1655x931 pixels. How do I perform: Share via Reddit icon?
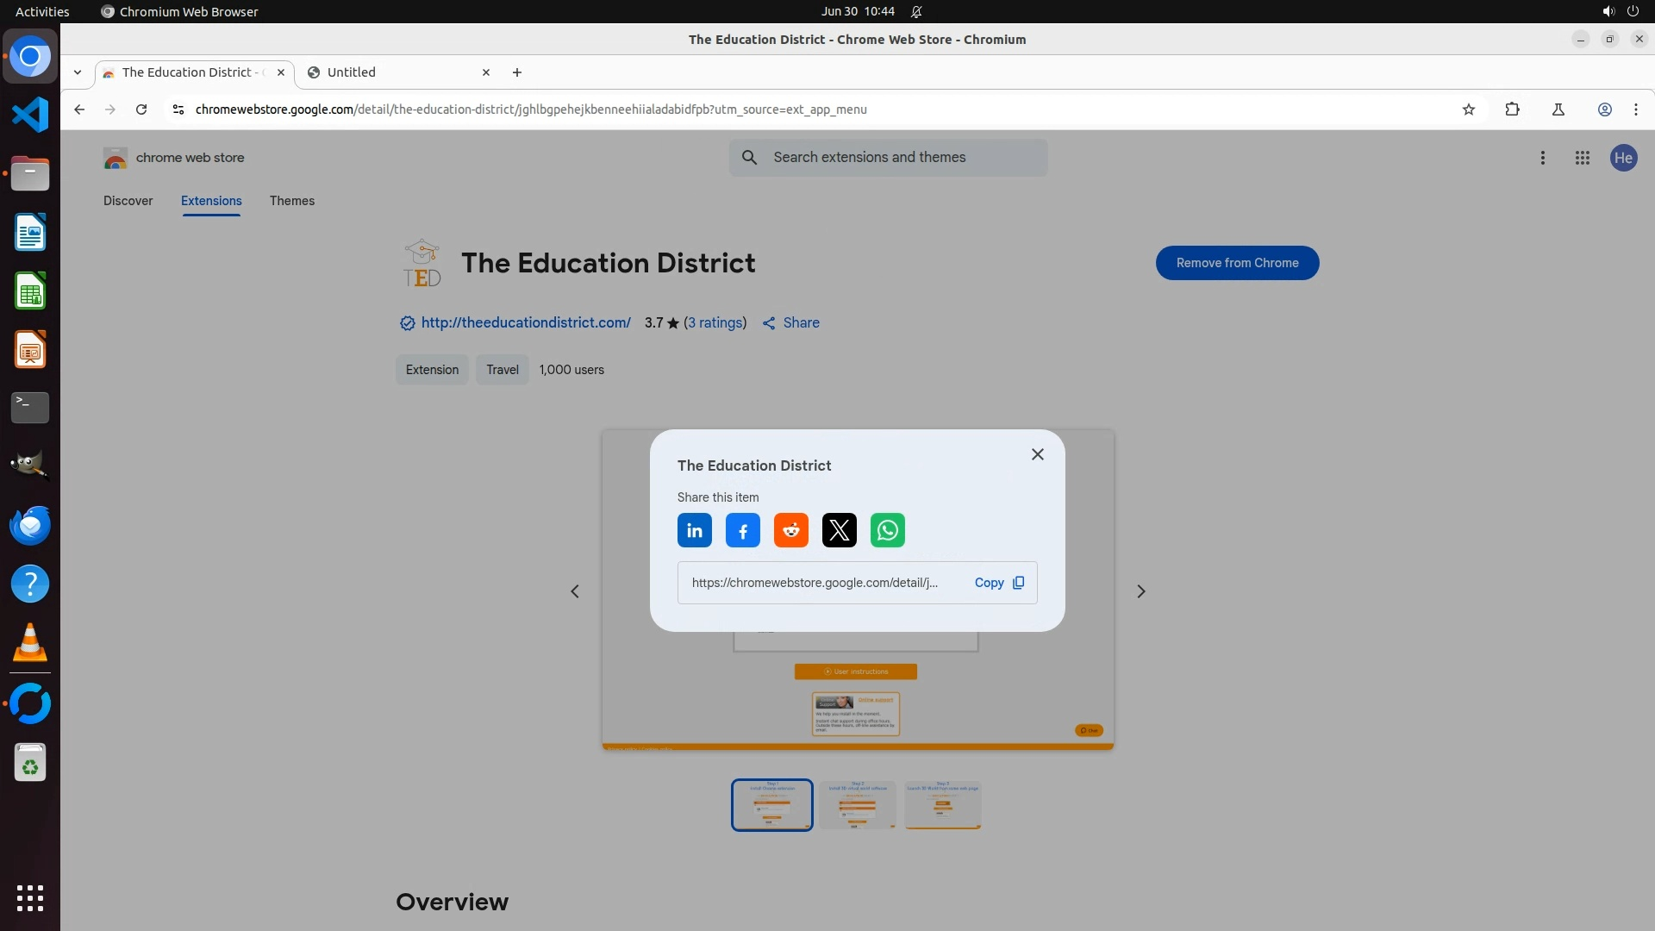790,530
